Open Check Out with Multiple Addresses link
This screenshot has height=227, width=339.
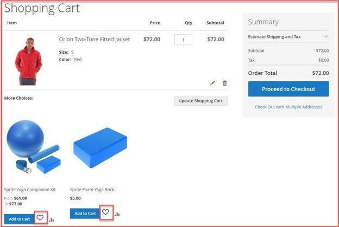pyautogui.click(x=288, y=107)
